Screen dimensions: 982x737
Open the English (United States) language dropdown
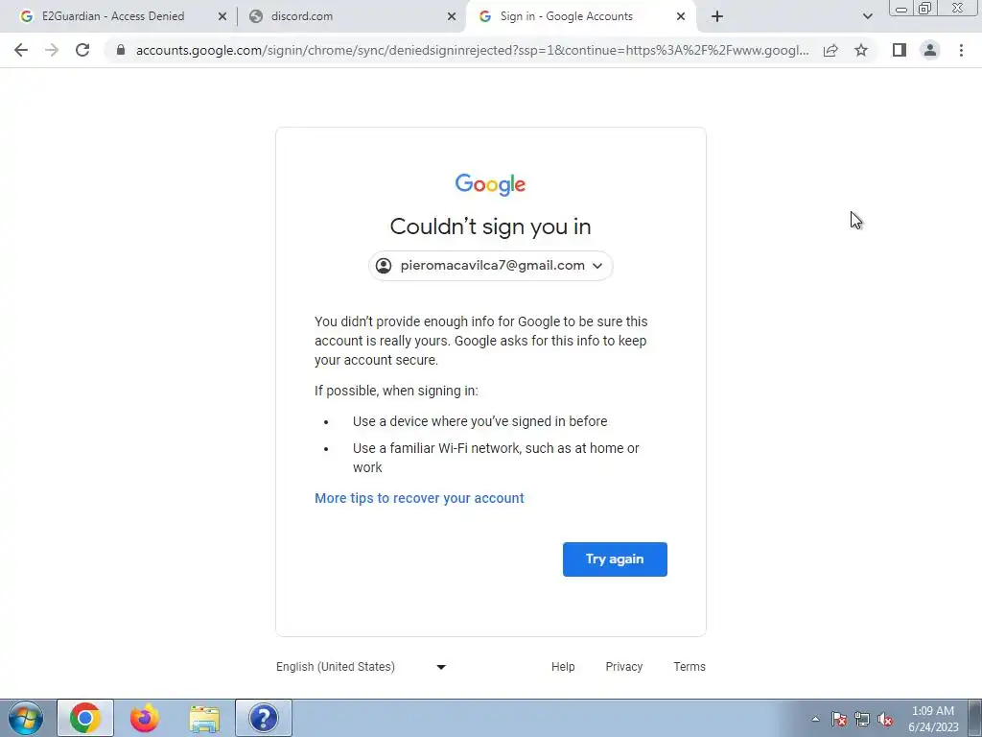(362, 667)
